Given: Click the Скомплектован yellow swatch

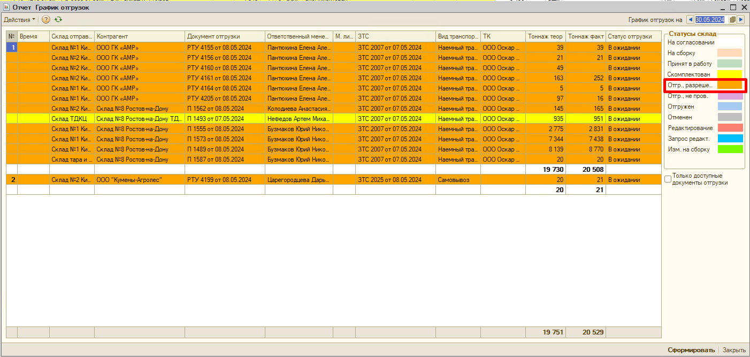Looking at the screenshot, I should coord(730,74).
